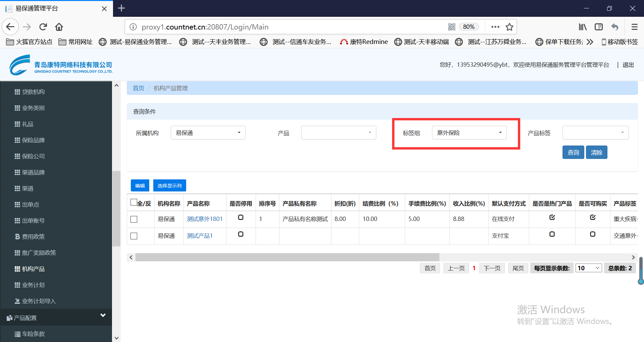Click the 查询 search button
The height and width of the screenshot is (342, 644).
(573, 153)
